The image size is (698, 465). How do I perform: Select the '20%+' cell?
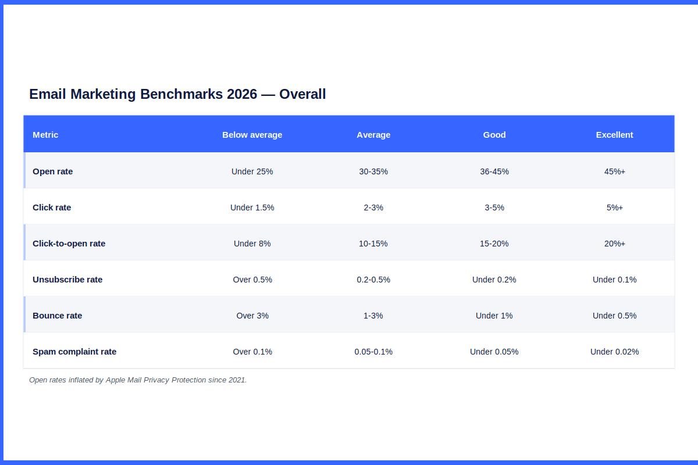pyautogui.click(x=615, y=244)
